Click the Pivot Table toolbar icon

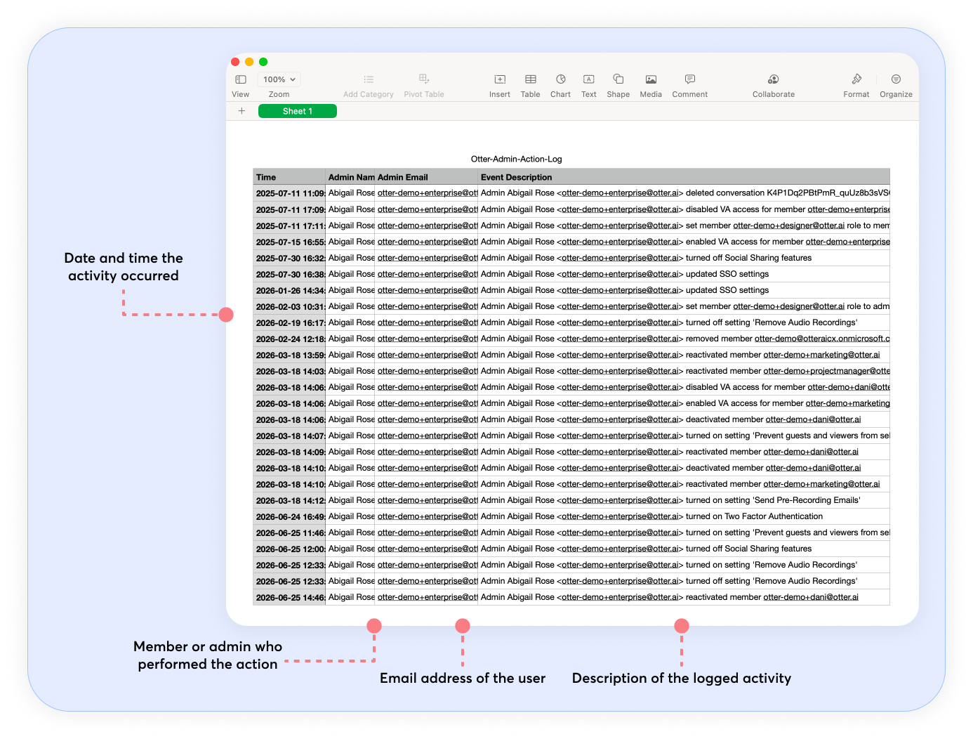point(424,79)
